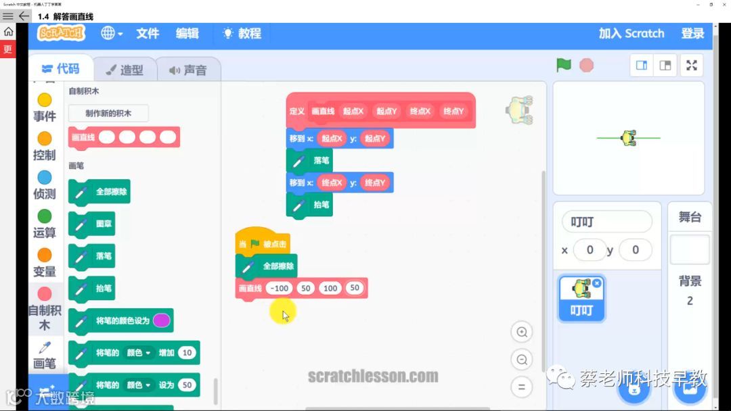The height and width of the screenshot is (411, 731).
Task: Open the 编辑 edit menu
Action: tap(187, 33)
